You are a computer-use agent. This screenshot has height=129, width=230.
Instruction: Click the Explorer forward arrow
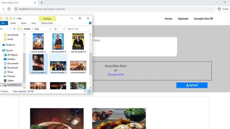[x=6, y=29]
